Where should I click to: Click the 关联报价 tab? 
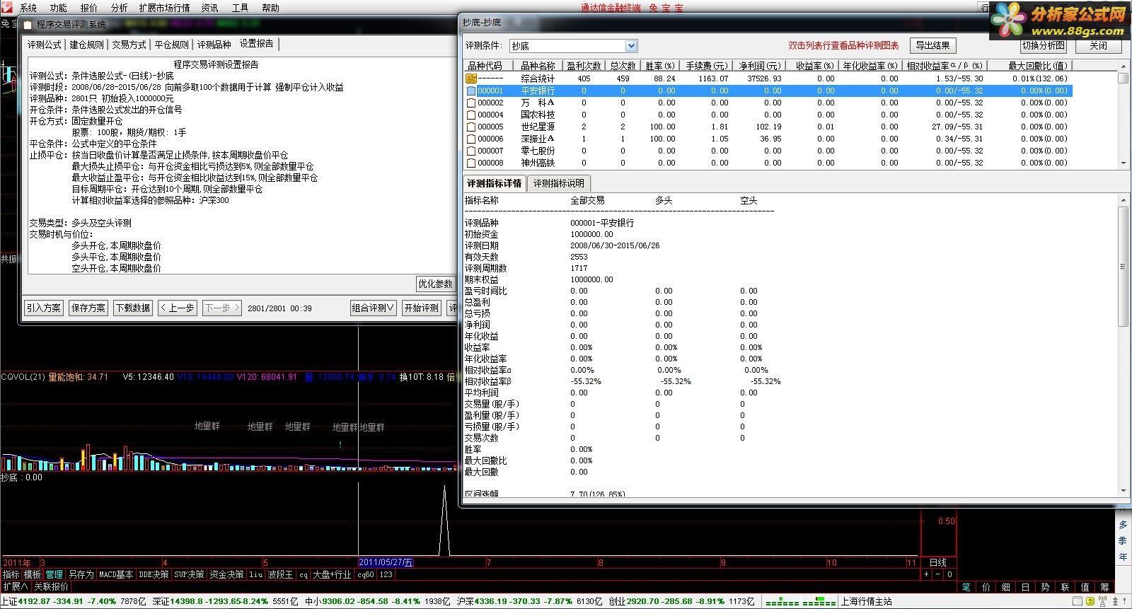(51, 586)
